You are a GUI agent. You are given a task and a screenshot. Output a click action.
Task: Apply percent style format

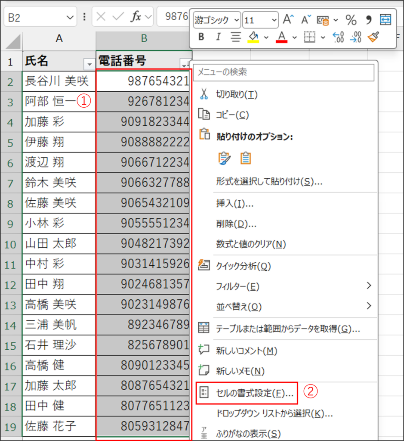click(351, 20)
